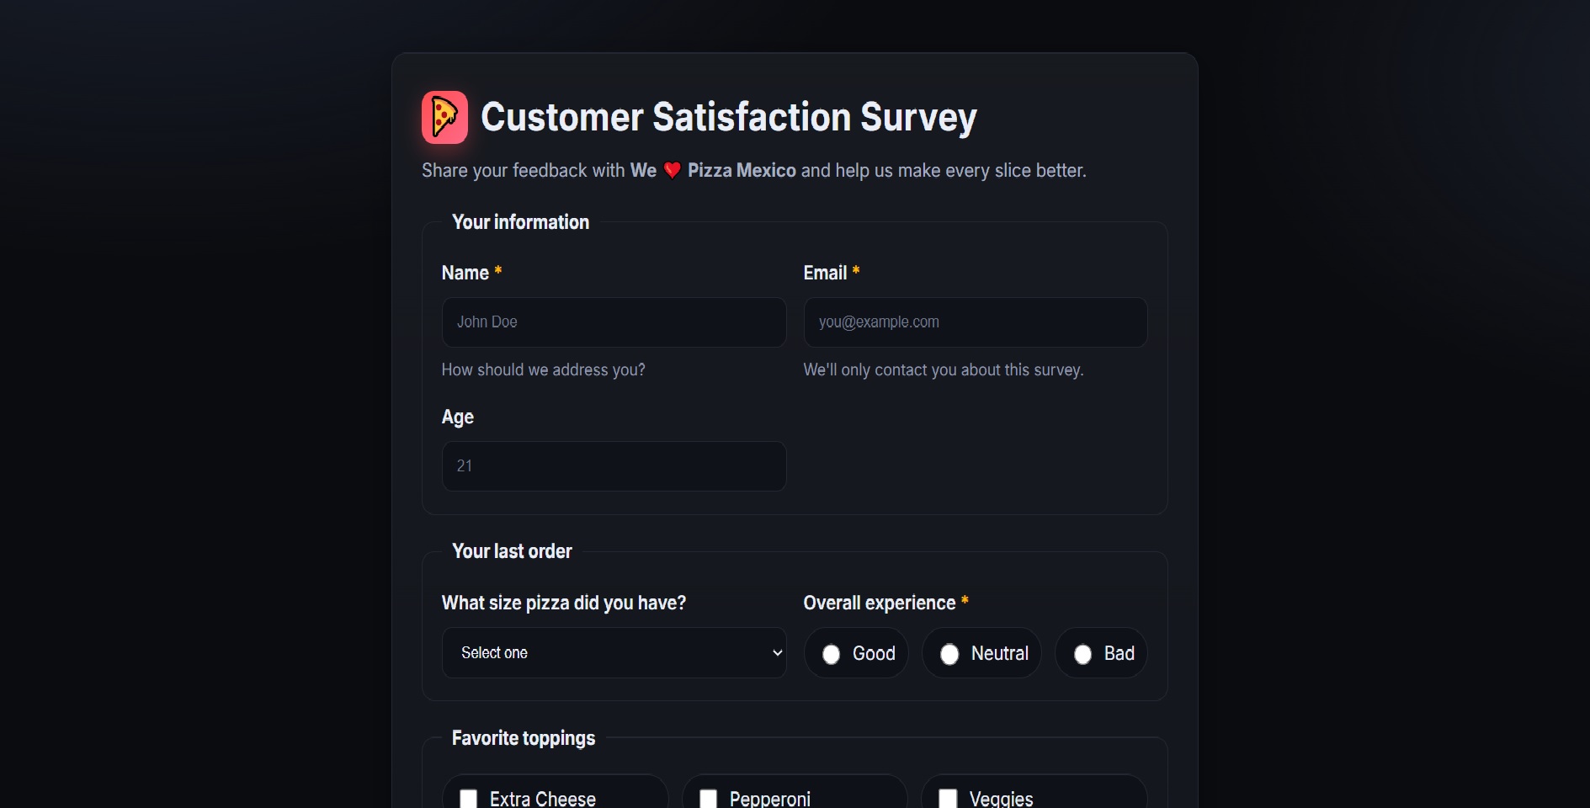Click the "What size pizza did you have?" label
Image resolution: width=1590 pixels, height=808 pixels.
(x=564, y=603)
